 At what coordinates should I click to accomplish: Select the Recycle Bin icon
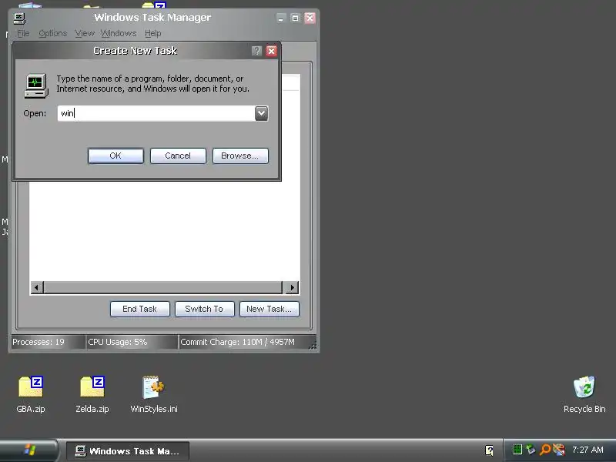tap(584, 394)
